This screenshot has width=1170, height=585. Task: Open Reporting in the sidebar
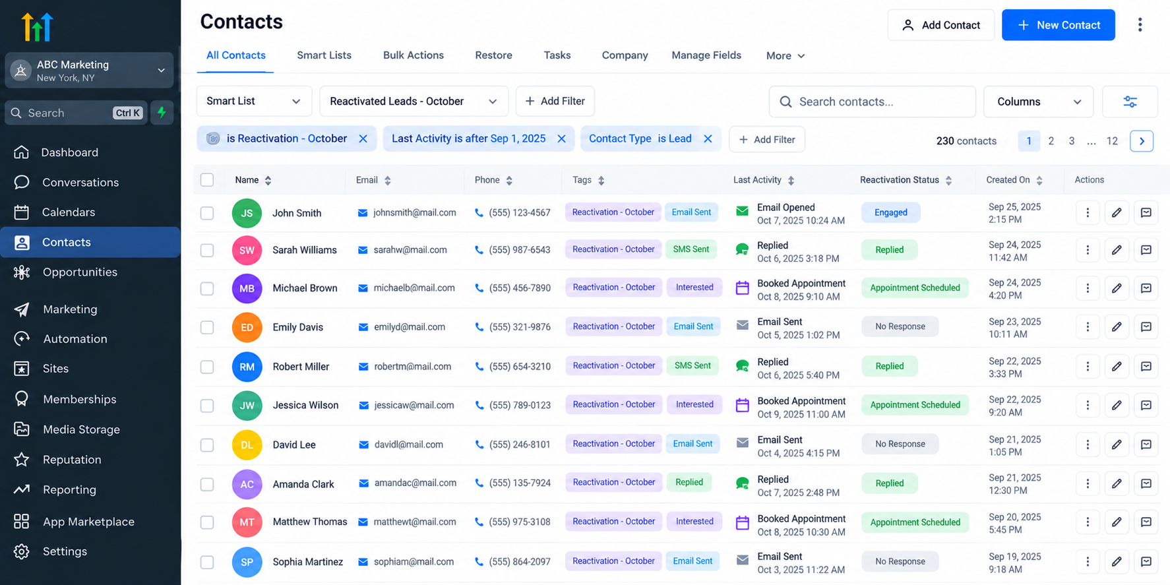coord(69,489)
